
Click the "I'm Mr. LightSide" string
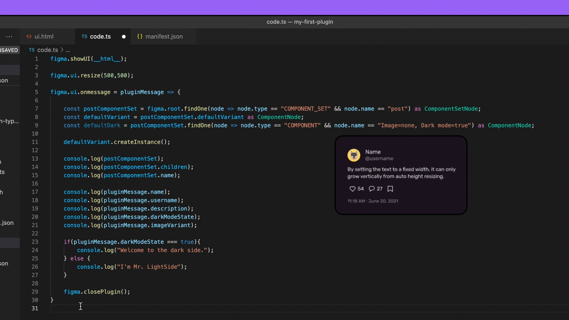pyautogui.click(x=149, y=267)
